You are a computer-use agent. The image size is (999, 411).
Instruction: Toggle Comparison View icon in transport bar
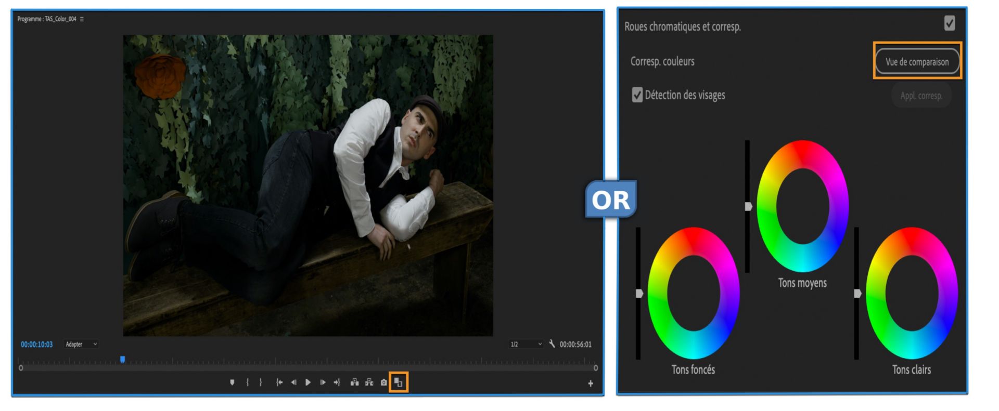[399, 382]
